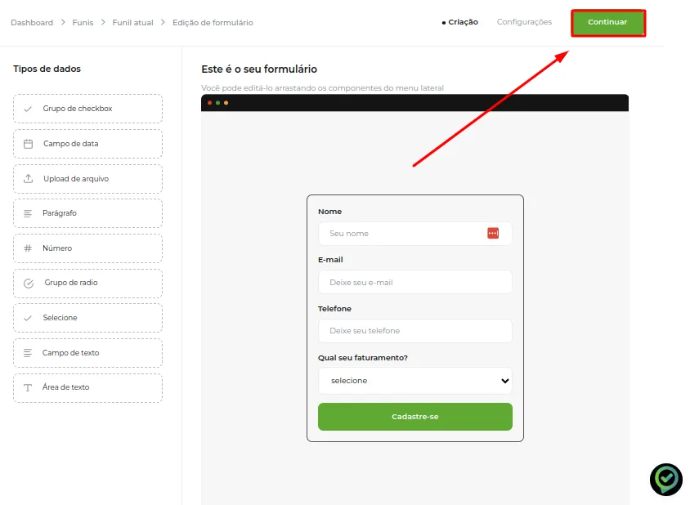Image resolution: width=690 pixels, height=505 pixels.
Task: Click the Este é o seu formulário heading
Action: pos(259,69)
